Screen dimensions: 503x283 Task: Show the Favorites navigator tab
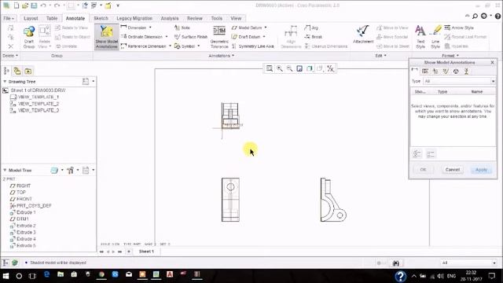tap(28, 71)
